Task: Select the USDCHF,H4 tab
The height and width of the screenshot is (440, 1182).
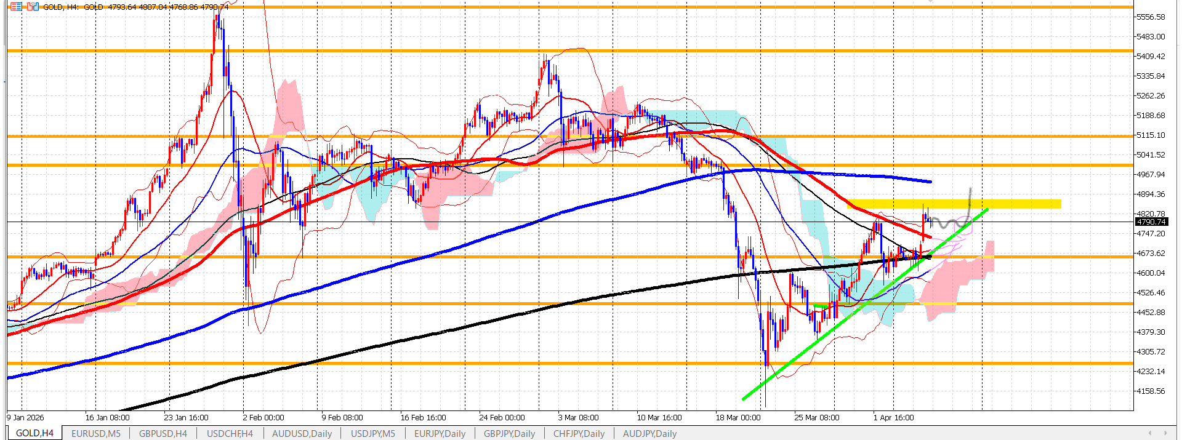Action: 230,433
